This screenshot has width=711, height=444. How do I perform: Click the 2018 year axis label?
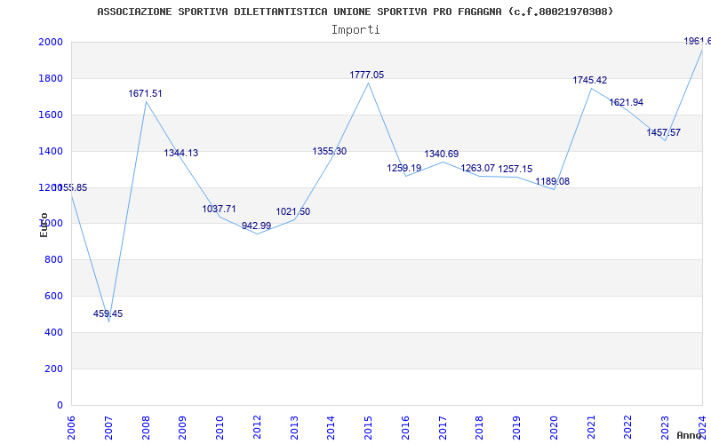point(480,428)
